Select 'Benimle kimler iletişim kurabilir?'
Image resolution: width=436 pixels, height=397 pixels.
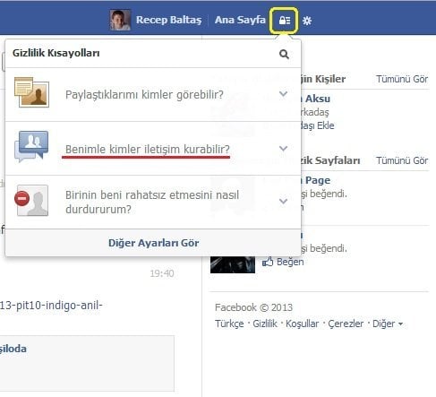point(148,149)
